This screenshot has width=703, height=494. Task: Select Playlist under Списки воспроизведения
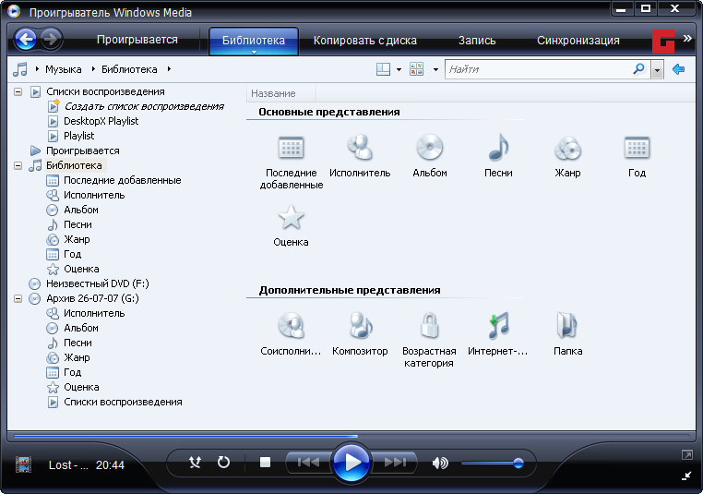coord(79,136)
